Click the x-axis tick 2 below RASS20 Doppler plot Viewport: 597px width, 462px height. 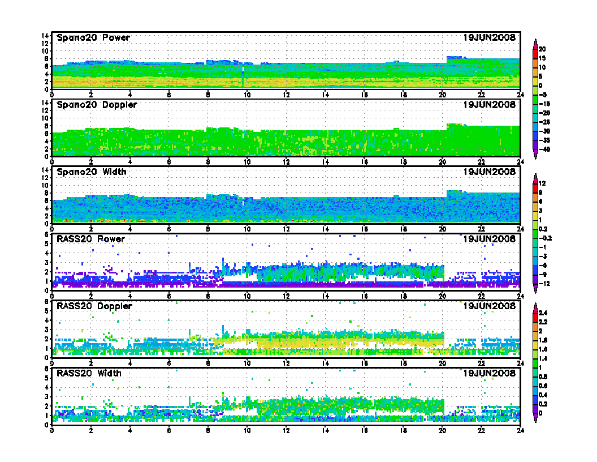pos(91,363)
